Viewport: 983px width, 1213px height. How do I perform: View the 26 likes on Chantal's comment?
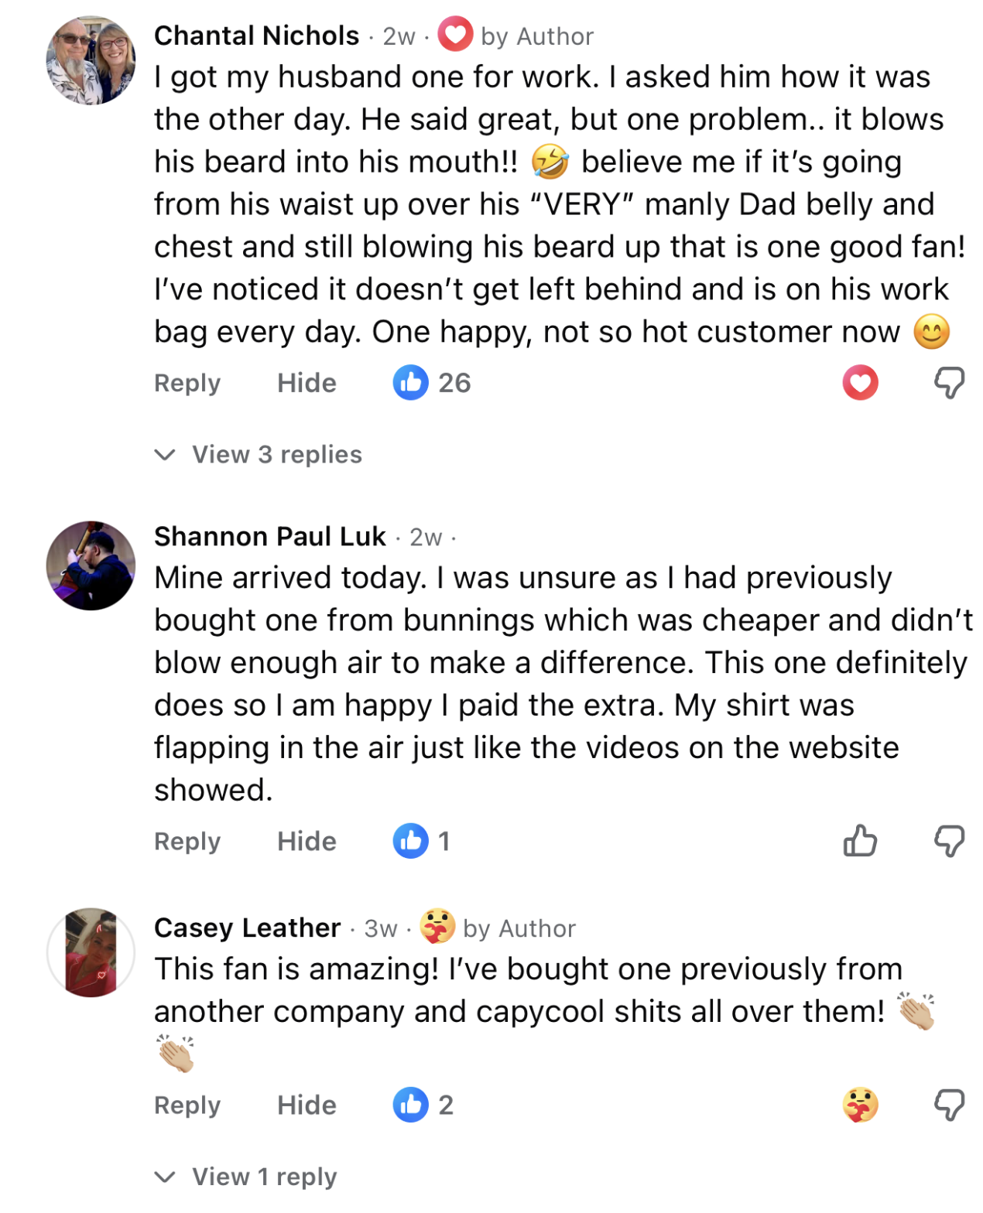[x=432, y=382]
